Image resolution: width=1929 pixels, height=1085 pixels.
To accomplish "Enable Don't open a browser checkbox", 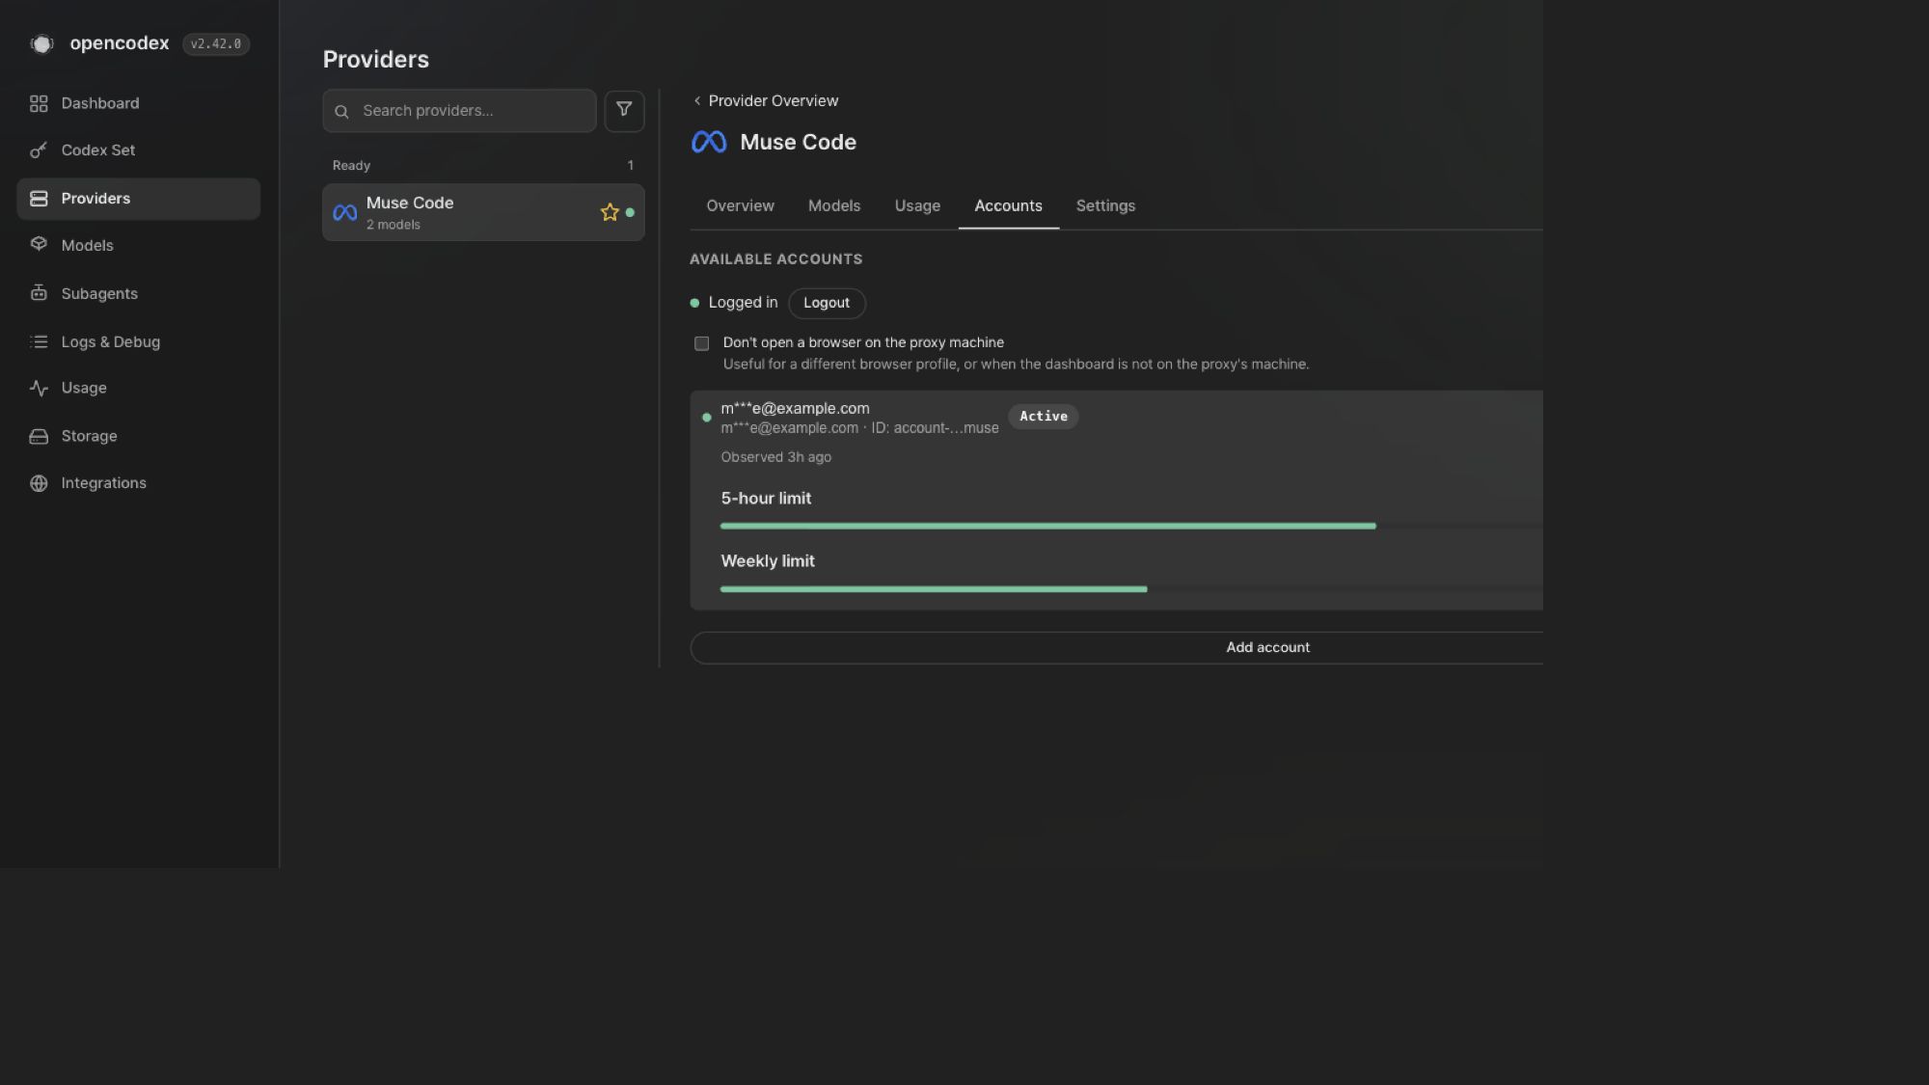I will [701, 343].
